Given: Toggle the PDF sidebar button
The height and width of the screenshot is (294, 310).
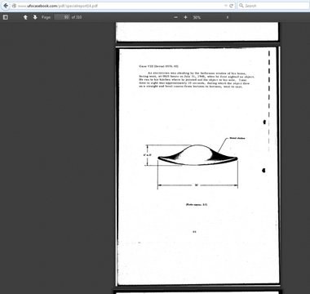Looking at the screenshot, I should click(5, 17).
